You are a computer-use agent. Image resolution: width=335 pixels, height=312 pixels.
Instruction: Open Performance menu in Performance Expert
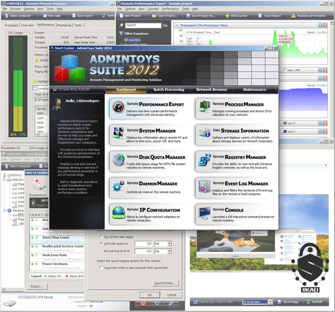pos(170,9)
